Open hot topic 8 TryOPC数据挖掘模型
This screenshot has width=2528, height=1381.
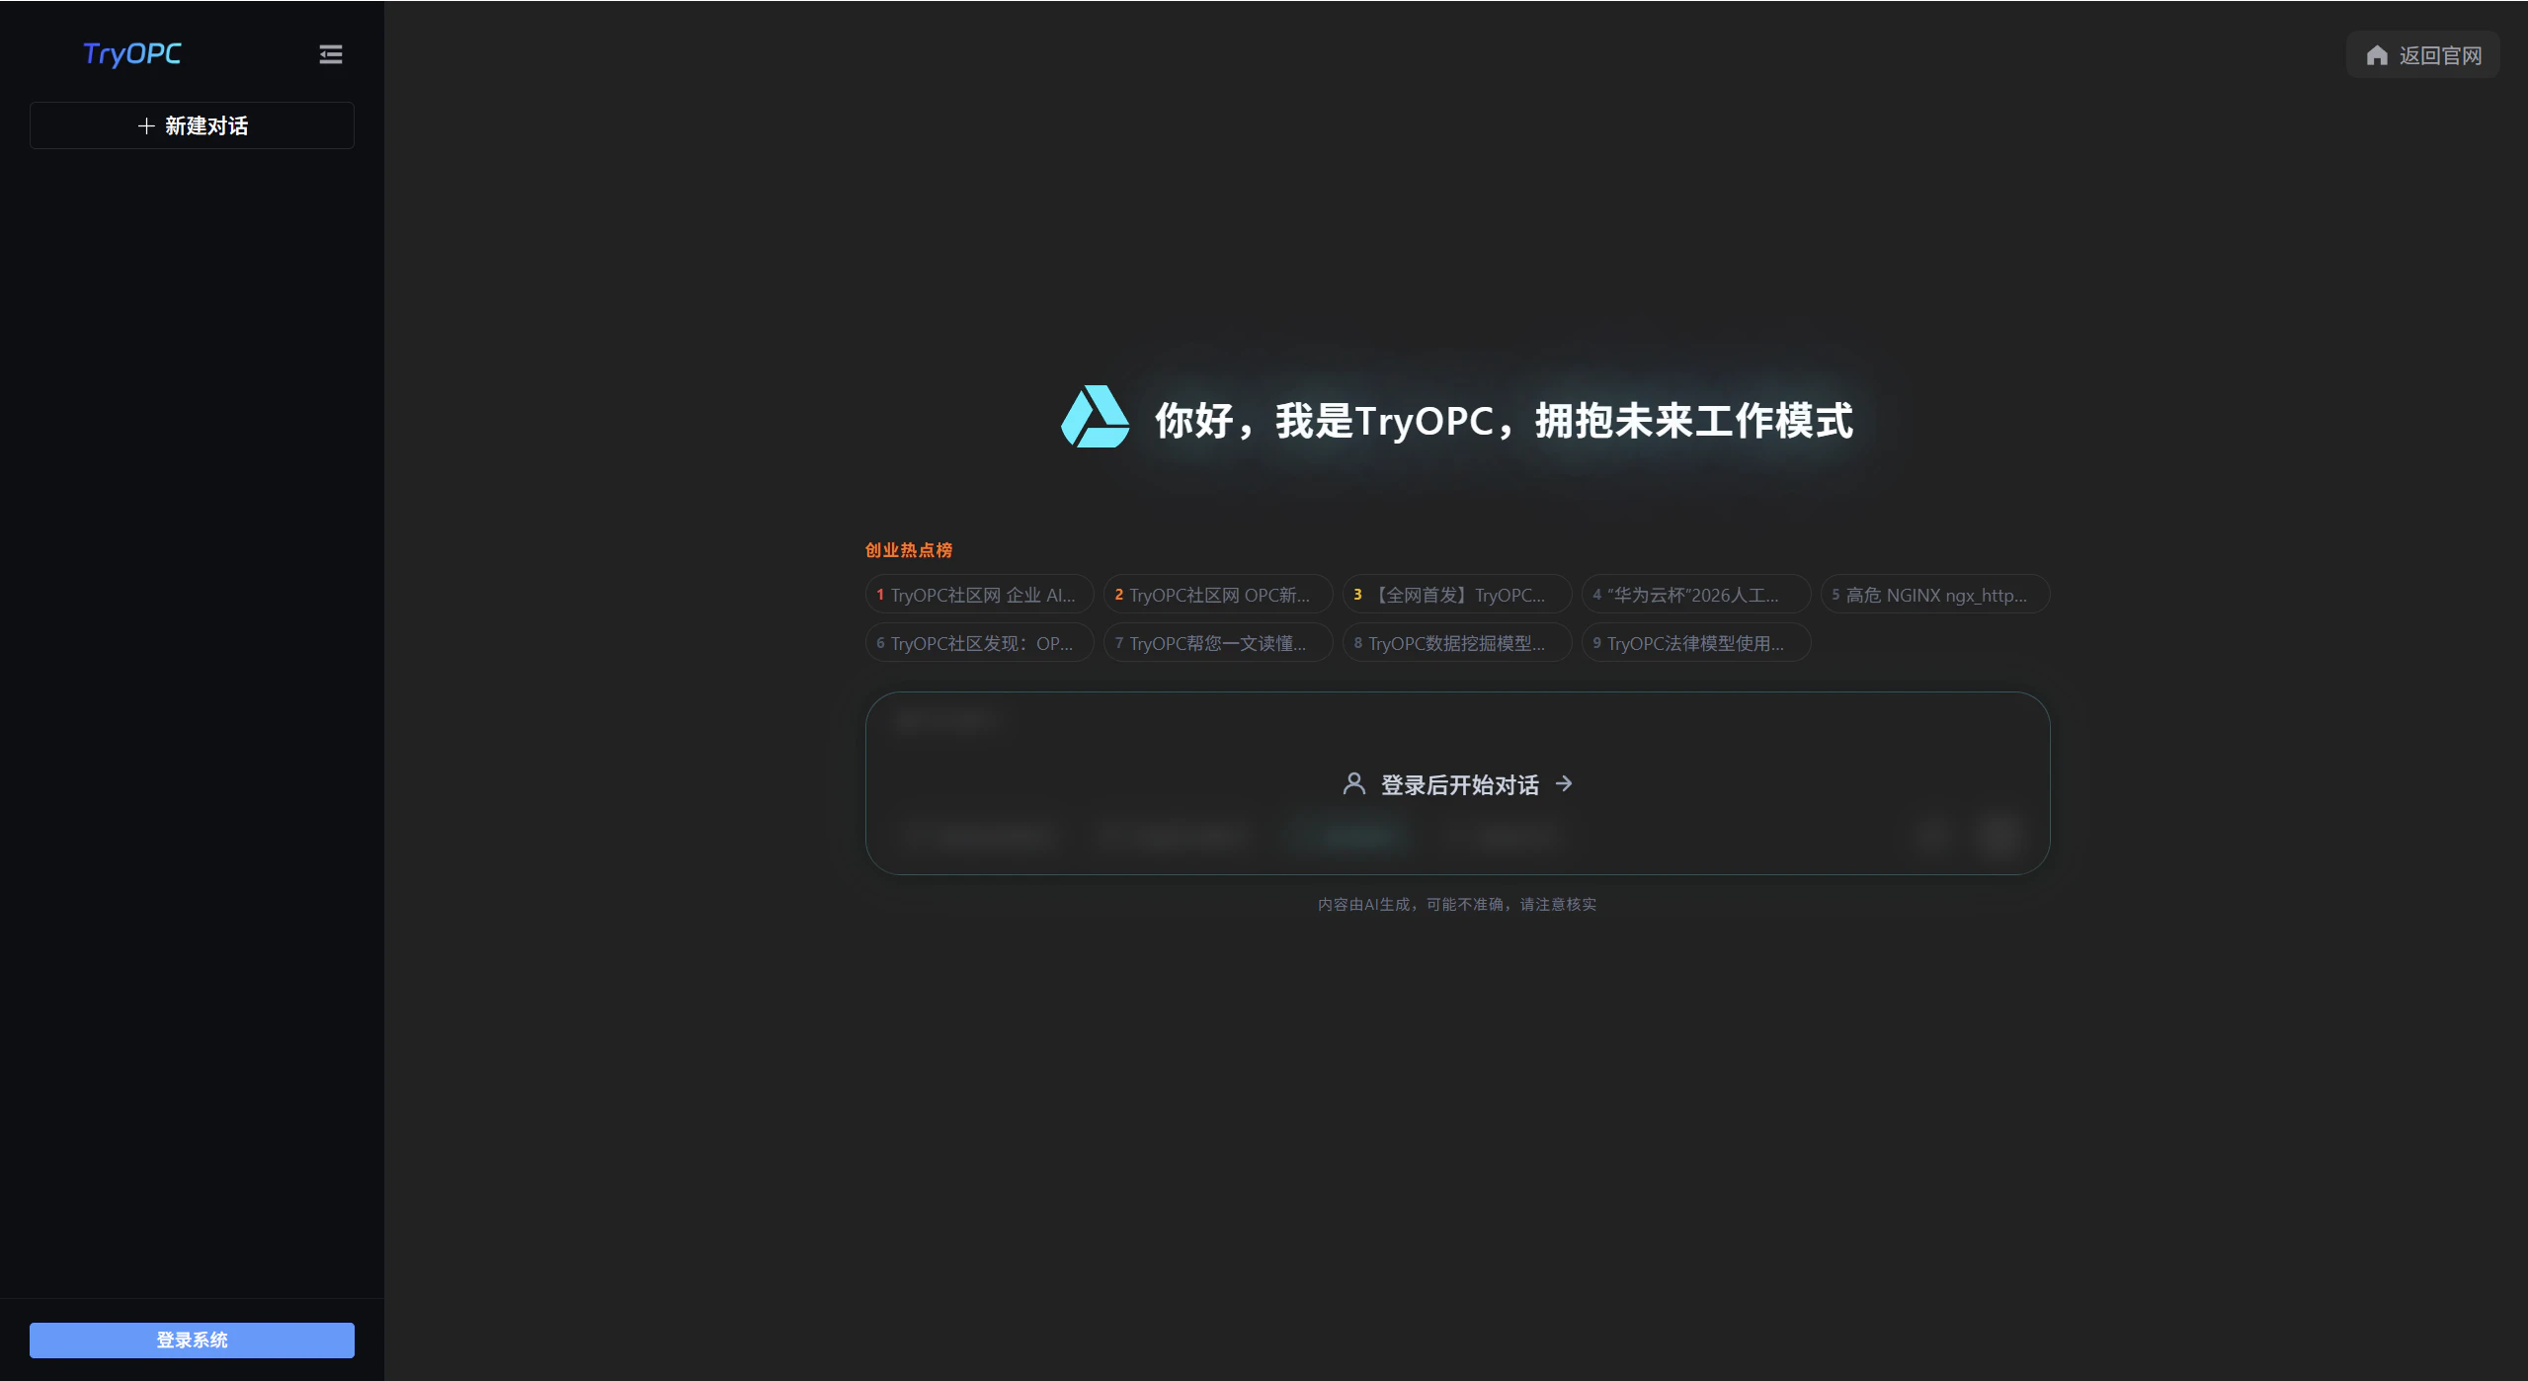pos(1457,643)
